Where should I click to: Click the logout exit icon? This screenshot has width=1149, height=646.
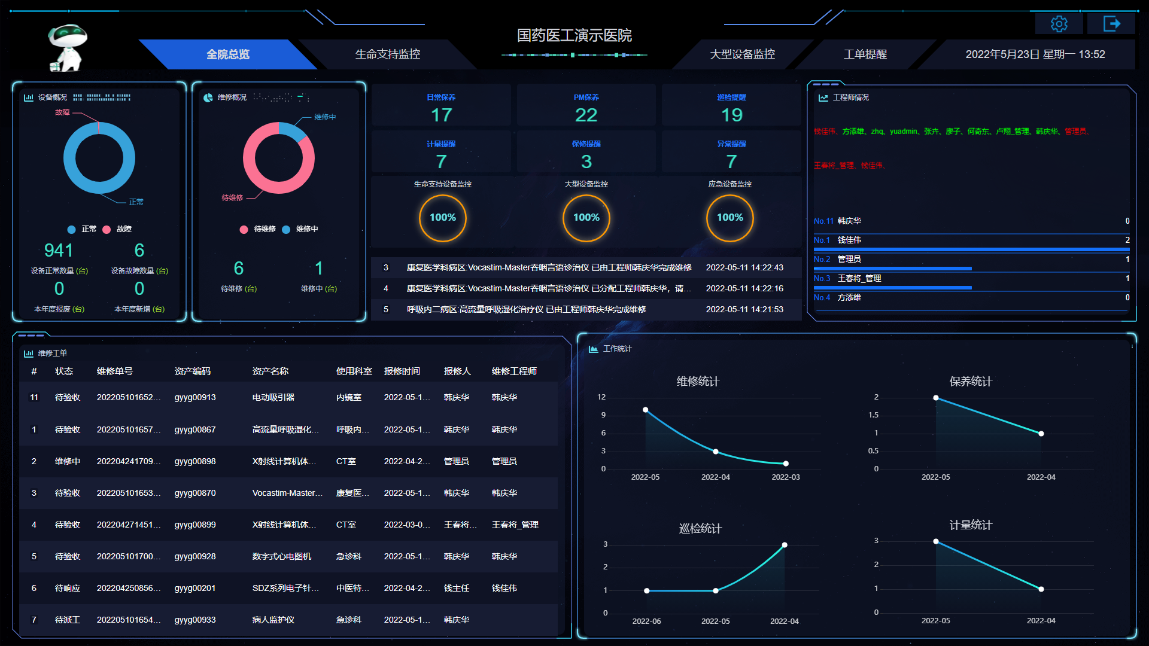(x=1111, y=24)
